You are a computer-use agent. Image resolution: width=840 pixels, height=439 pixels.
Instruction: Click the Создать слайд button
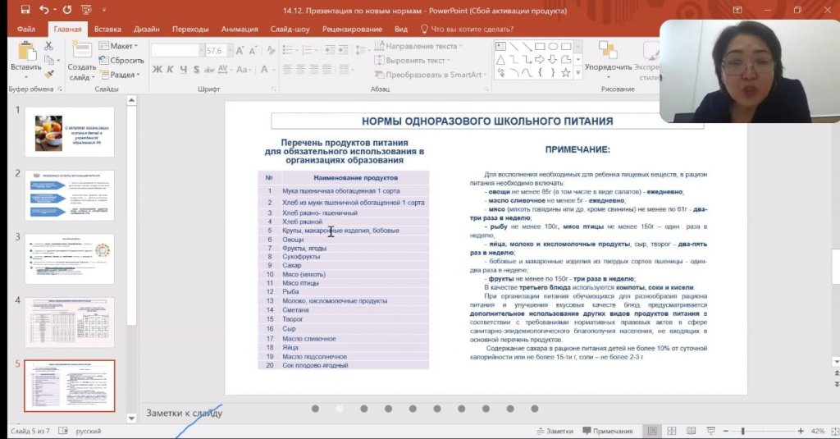point(81,62)
